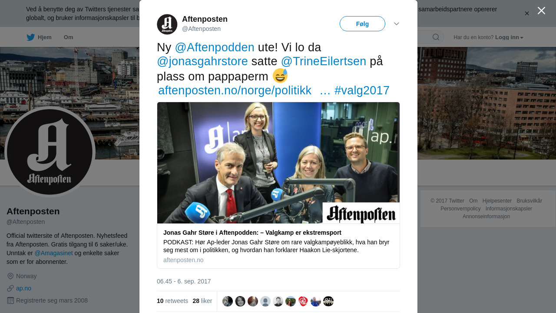Open the #valg2017 hashtag
556x313 pixels.
tap(362, 90)
